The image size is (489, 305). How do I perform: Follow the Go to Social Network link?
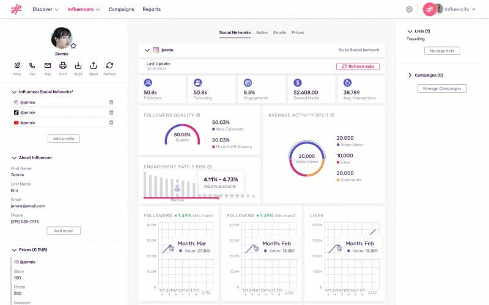pyautogui.click(x=359, y=50)
